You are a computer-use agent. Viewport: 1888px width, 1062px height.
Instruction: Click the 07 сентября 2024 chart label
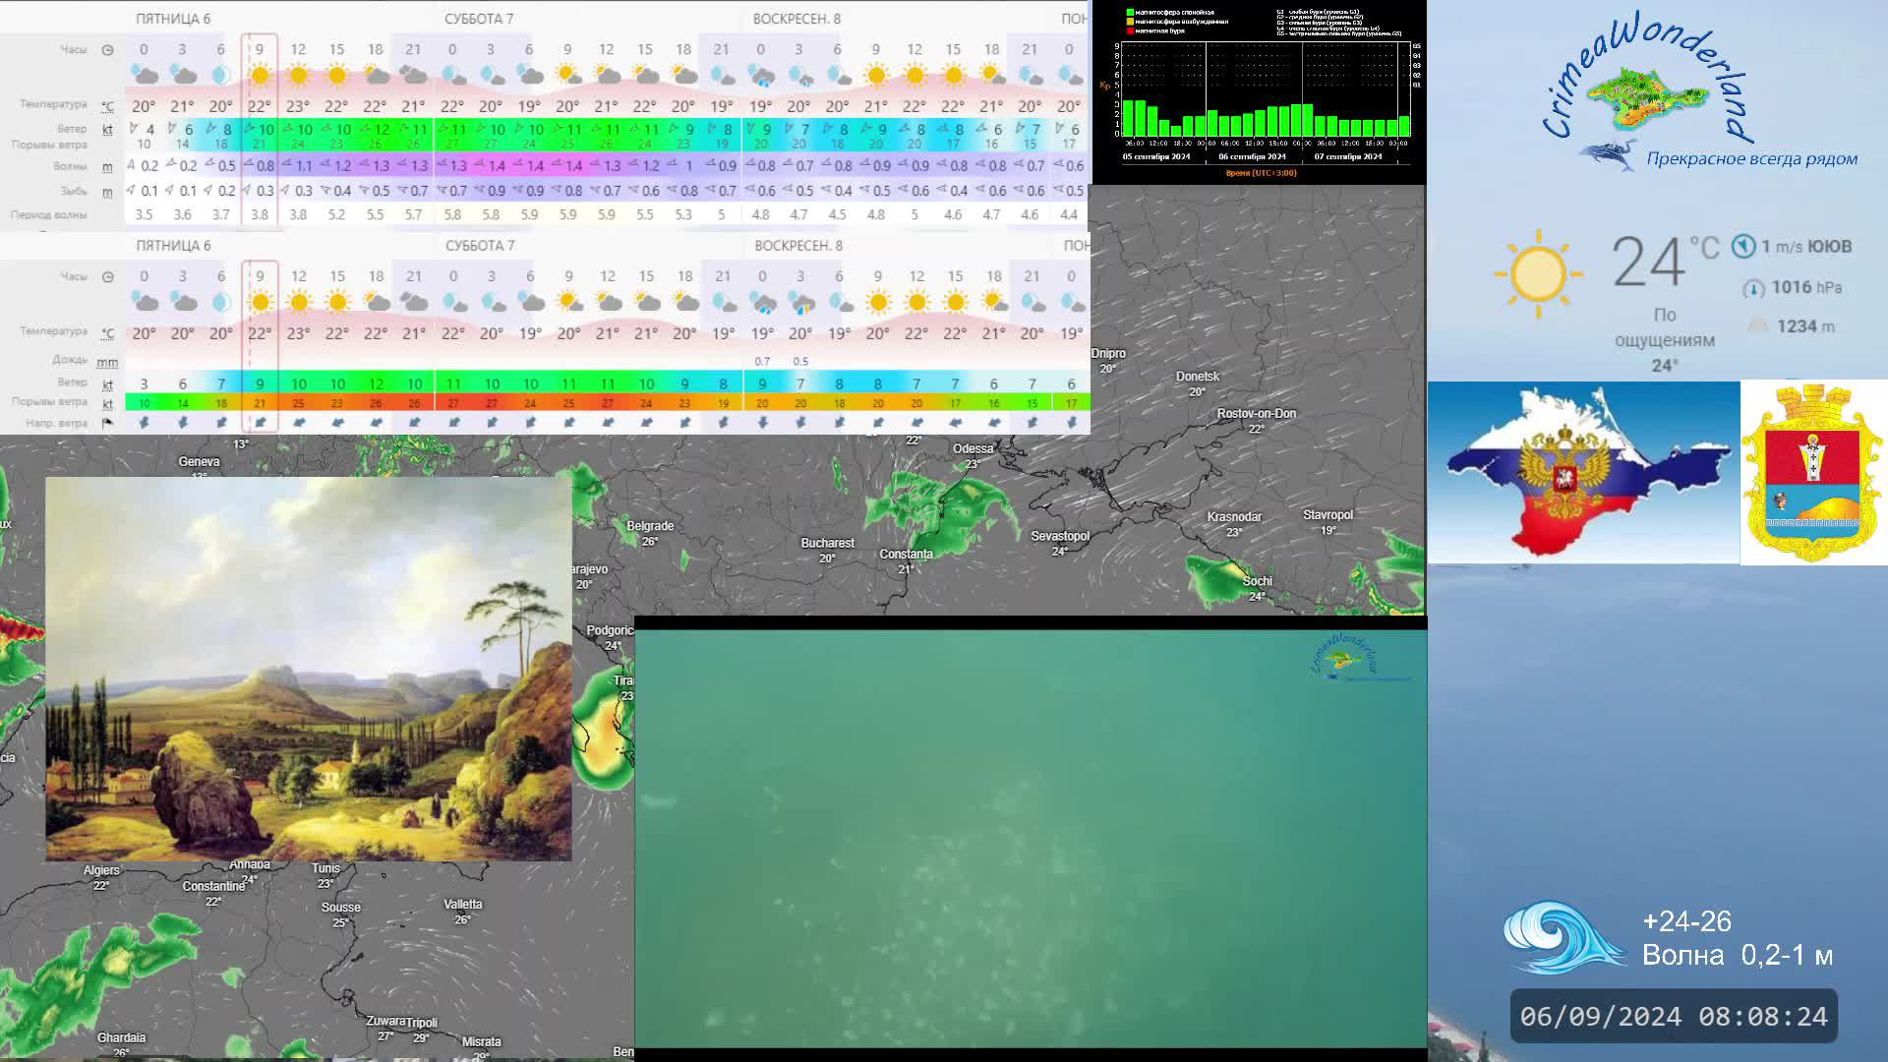click(1348, 156)
